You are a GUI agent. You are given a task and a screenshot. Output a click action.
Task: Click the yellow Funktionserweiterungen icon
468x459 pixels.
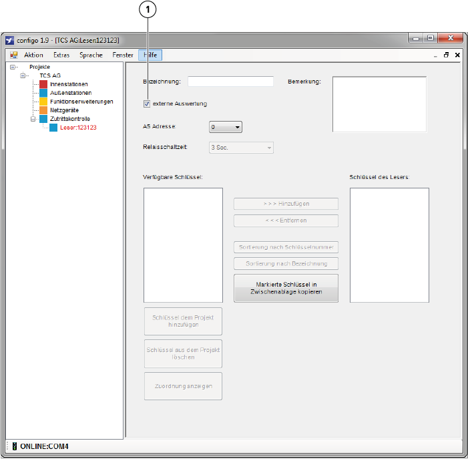pyautogui.click(x=44, y=102)
